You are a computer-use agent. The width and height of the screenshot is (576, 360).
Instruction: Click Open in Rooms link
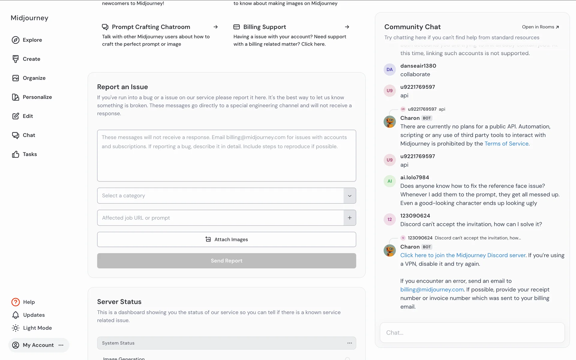point(540,27)
